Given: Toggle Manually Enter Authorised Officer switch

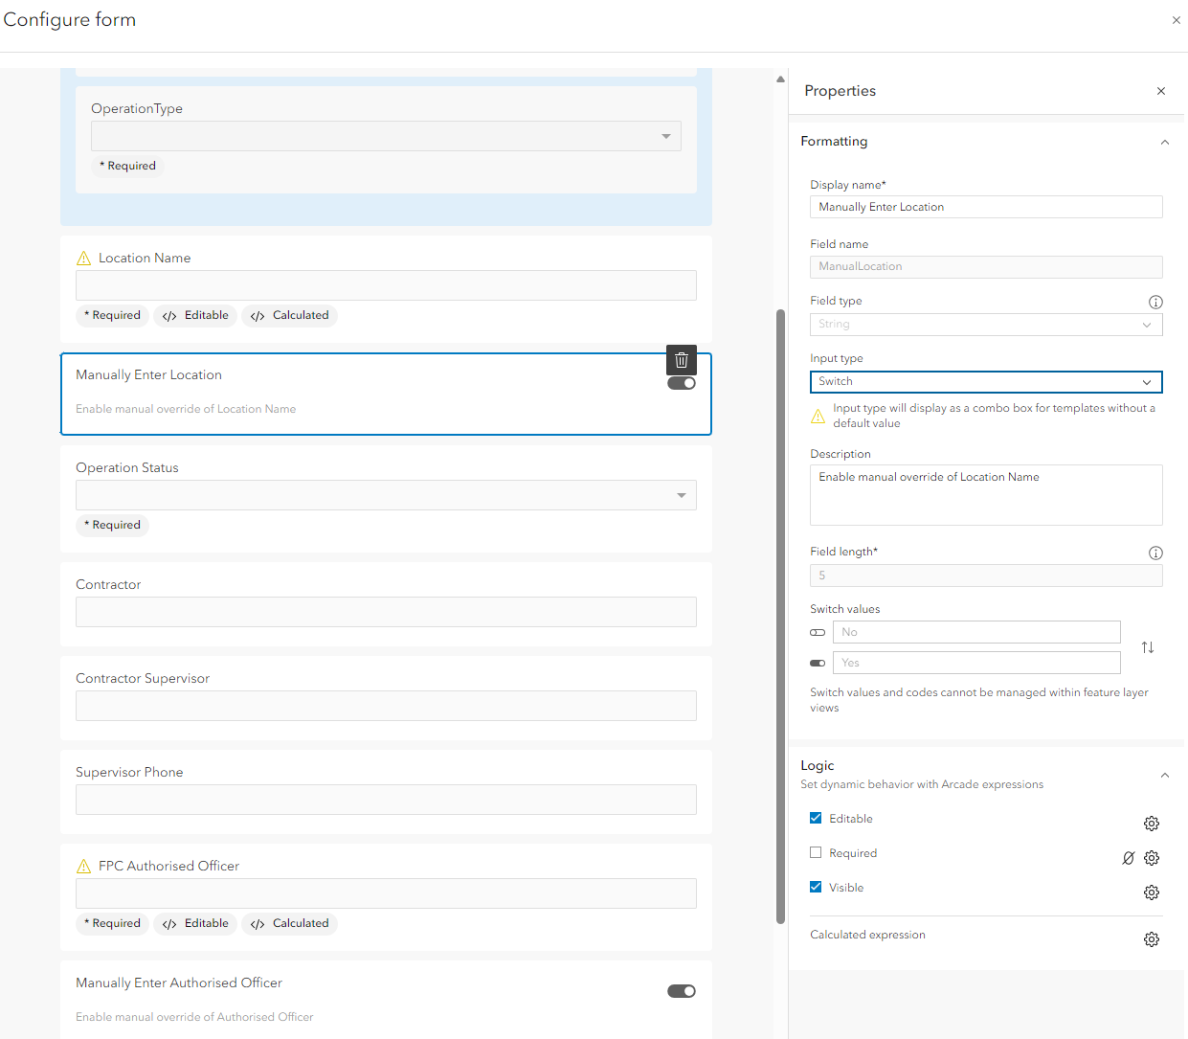Looking at the screenshot, I should (x=682, y=991).
